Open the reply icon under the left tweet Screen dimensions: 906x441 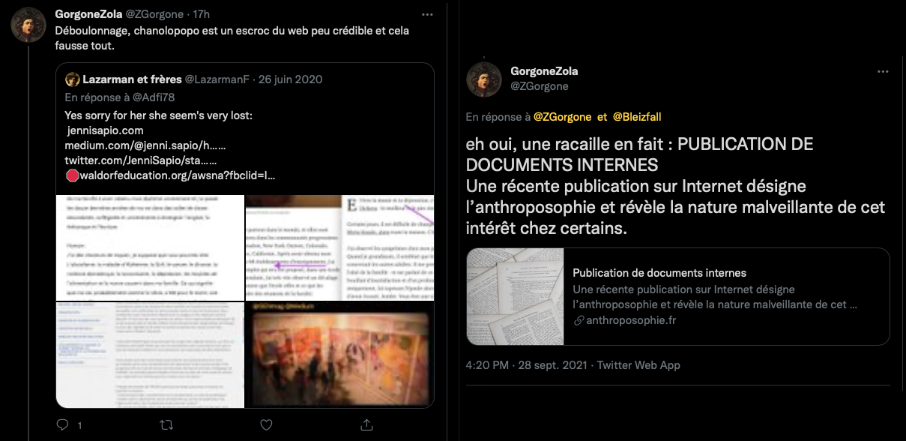click(64, 424)
